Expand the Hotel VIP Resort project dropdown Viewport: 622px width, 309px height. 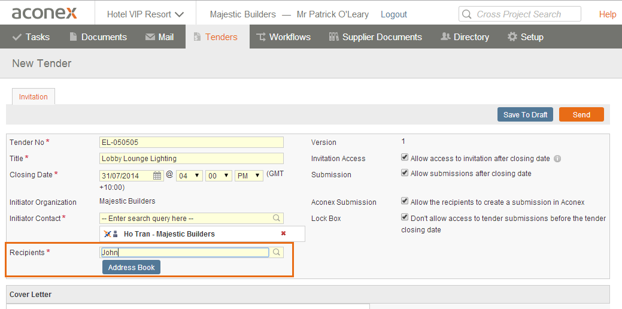click(x=145, y=14)
